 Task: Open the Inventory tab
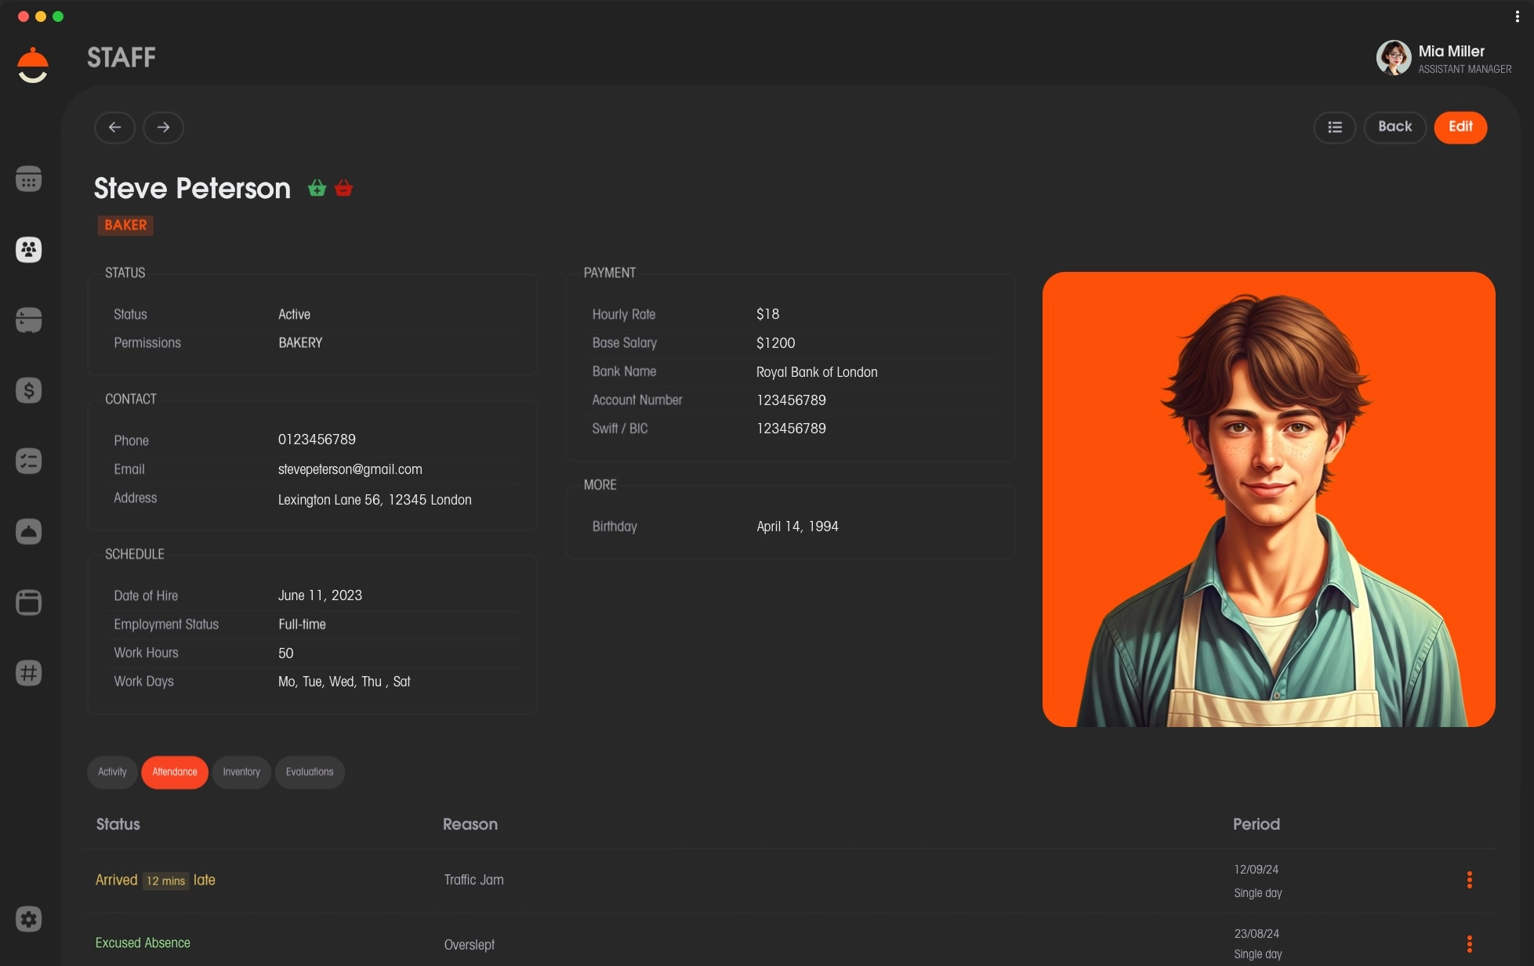click(241, 772)
